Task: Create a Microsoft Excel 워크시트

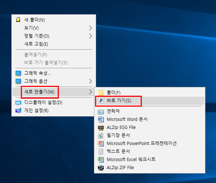Action: tap(150, 160)
